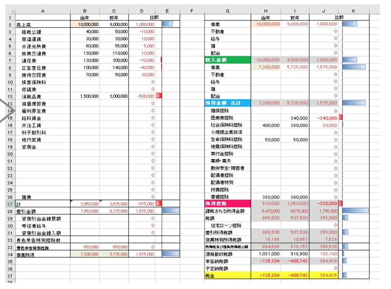The width and height of the screenshot is (391, 289).
Task: Click the 青色申告特別控除 label in row 33
Action: (x=43, y=248)
